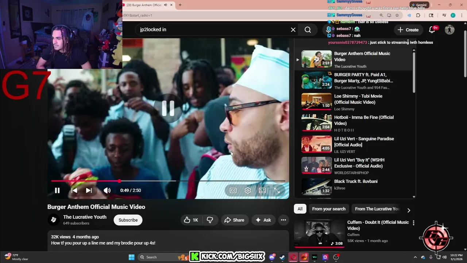The image size is (467, 263).
Task: Open the YouTube account avatar menu
Action: 449,30
